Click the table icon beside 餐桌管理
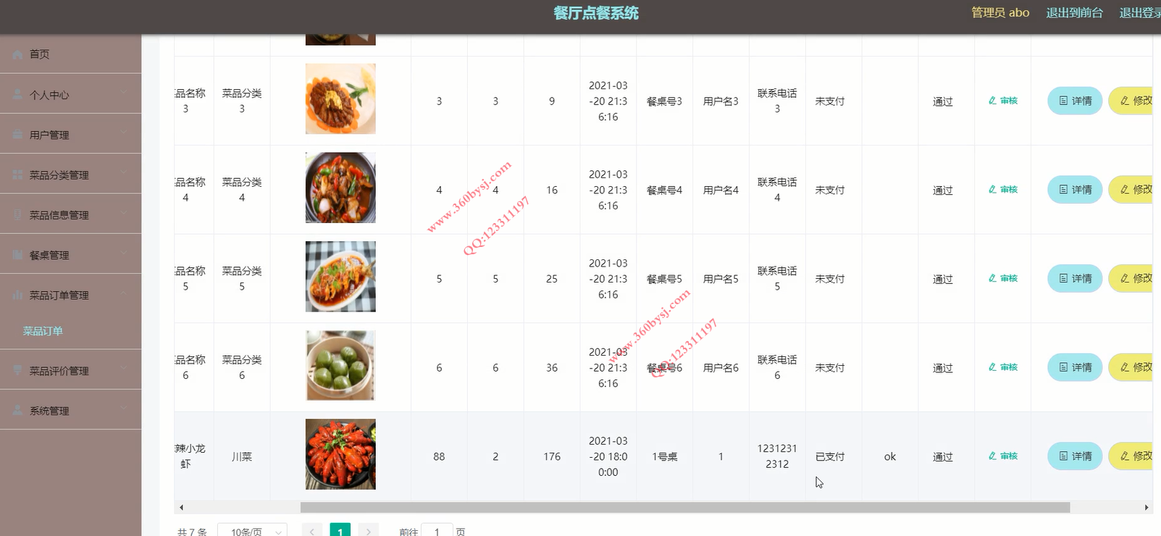Screen dimensions: 1161x536 tap(17, 255)
